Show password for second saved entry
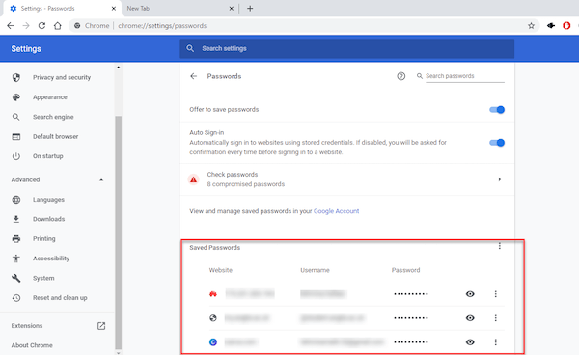579x355 pixels. [x=470, y=318]
